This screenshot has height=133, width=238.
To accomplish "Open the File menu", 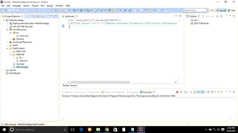I will [x=3, y=6].
